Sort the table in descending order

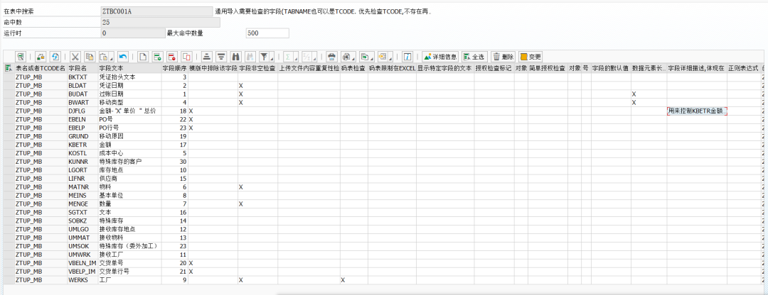[221, 56]
